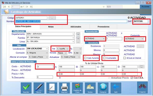Switch to Datos Principales tab
Viewport: 153px width, 96px height.
click(23, 26)
